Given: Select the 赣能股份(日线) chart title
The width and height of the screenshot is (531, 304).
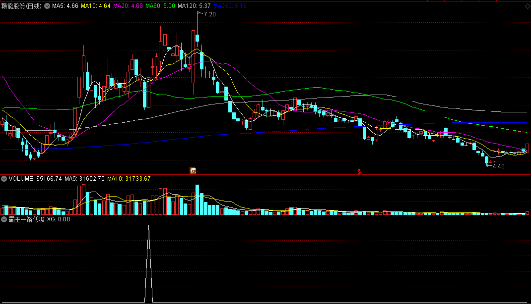Looking at the screenshot, I should [21, 6].
